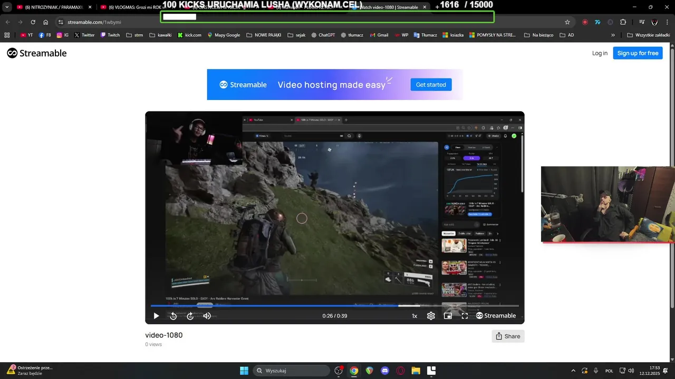This screenshot has height=379, width=675.
Task: Open the strm bookmark folder
Action: pyautogui.click(x=134, y=35)
